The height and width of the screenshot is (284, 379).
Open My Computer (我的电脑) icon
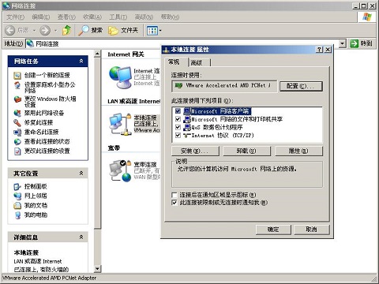click(x=17, y=215)
